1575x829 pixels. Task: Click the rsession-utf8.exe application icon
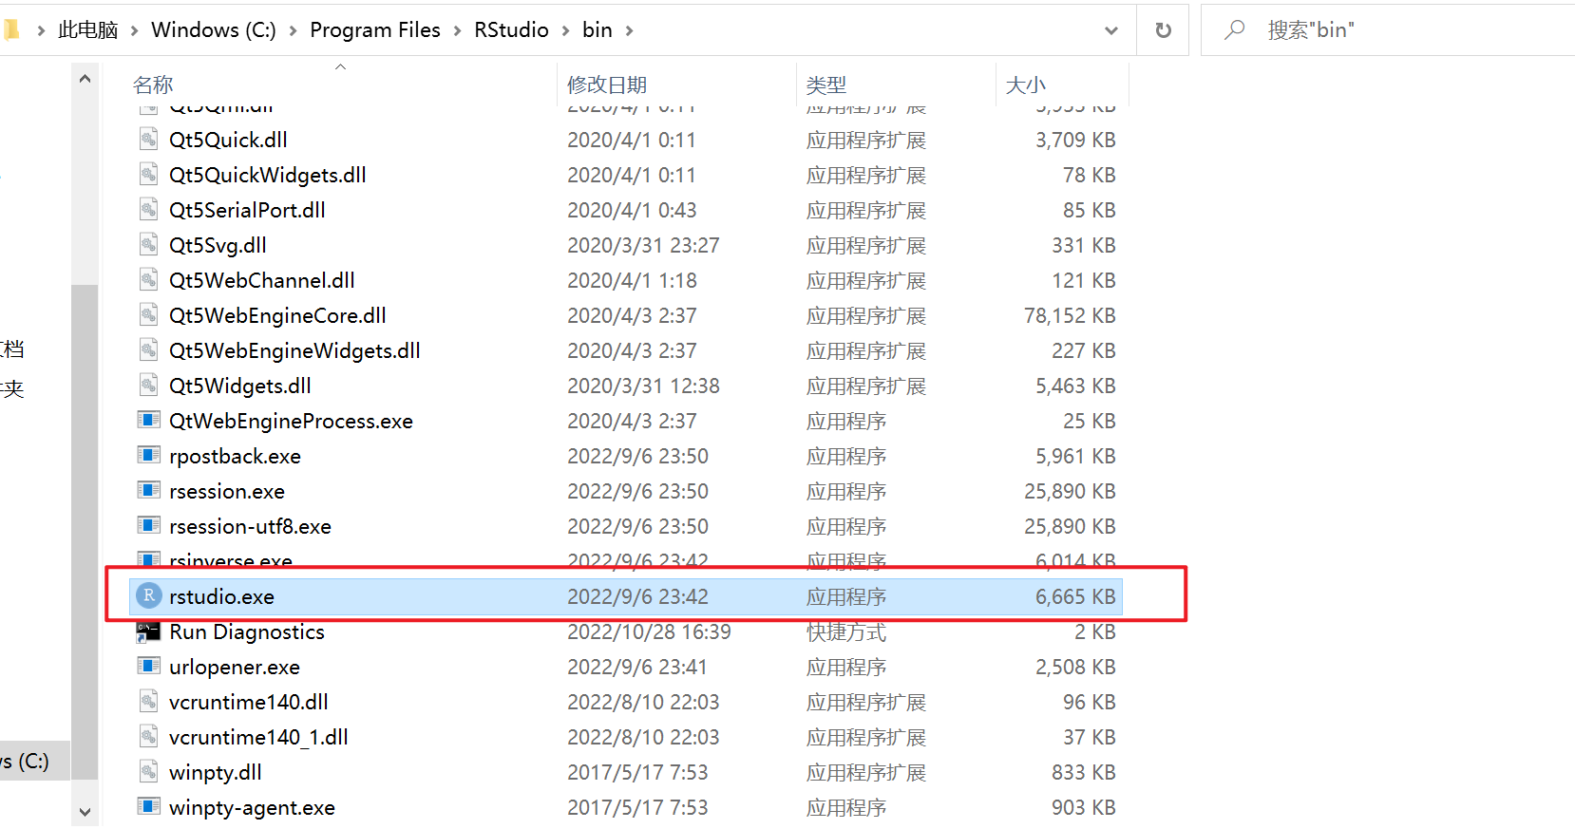tap(149, 525)
